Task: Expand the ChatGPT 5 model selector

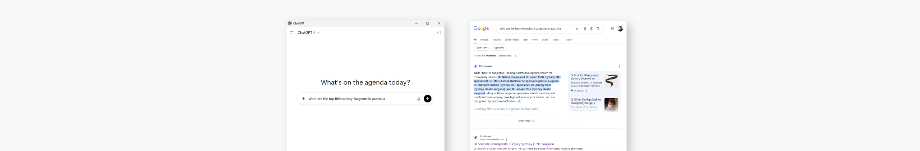Action: 308,33
